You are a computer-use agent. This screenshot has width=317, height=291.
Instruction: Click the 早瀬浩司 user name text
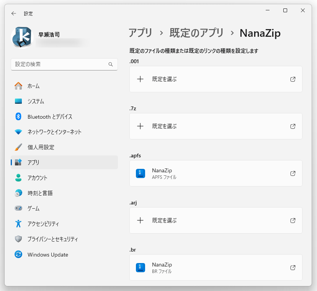tap(49, 34)
